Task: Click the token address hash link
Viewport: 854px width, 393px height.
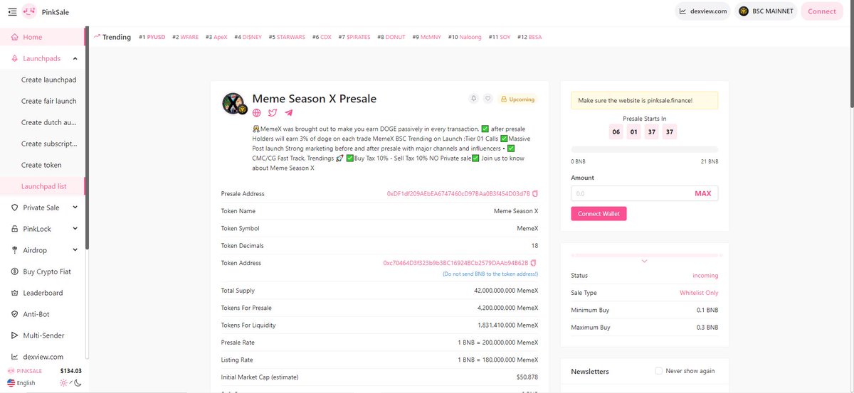Action: (x=456, y=263)
